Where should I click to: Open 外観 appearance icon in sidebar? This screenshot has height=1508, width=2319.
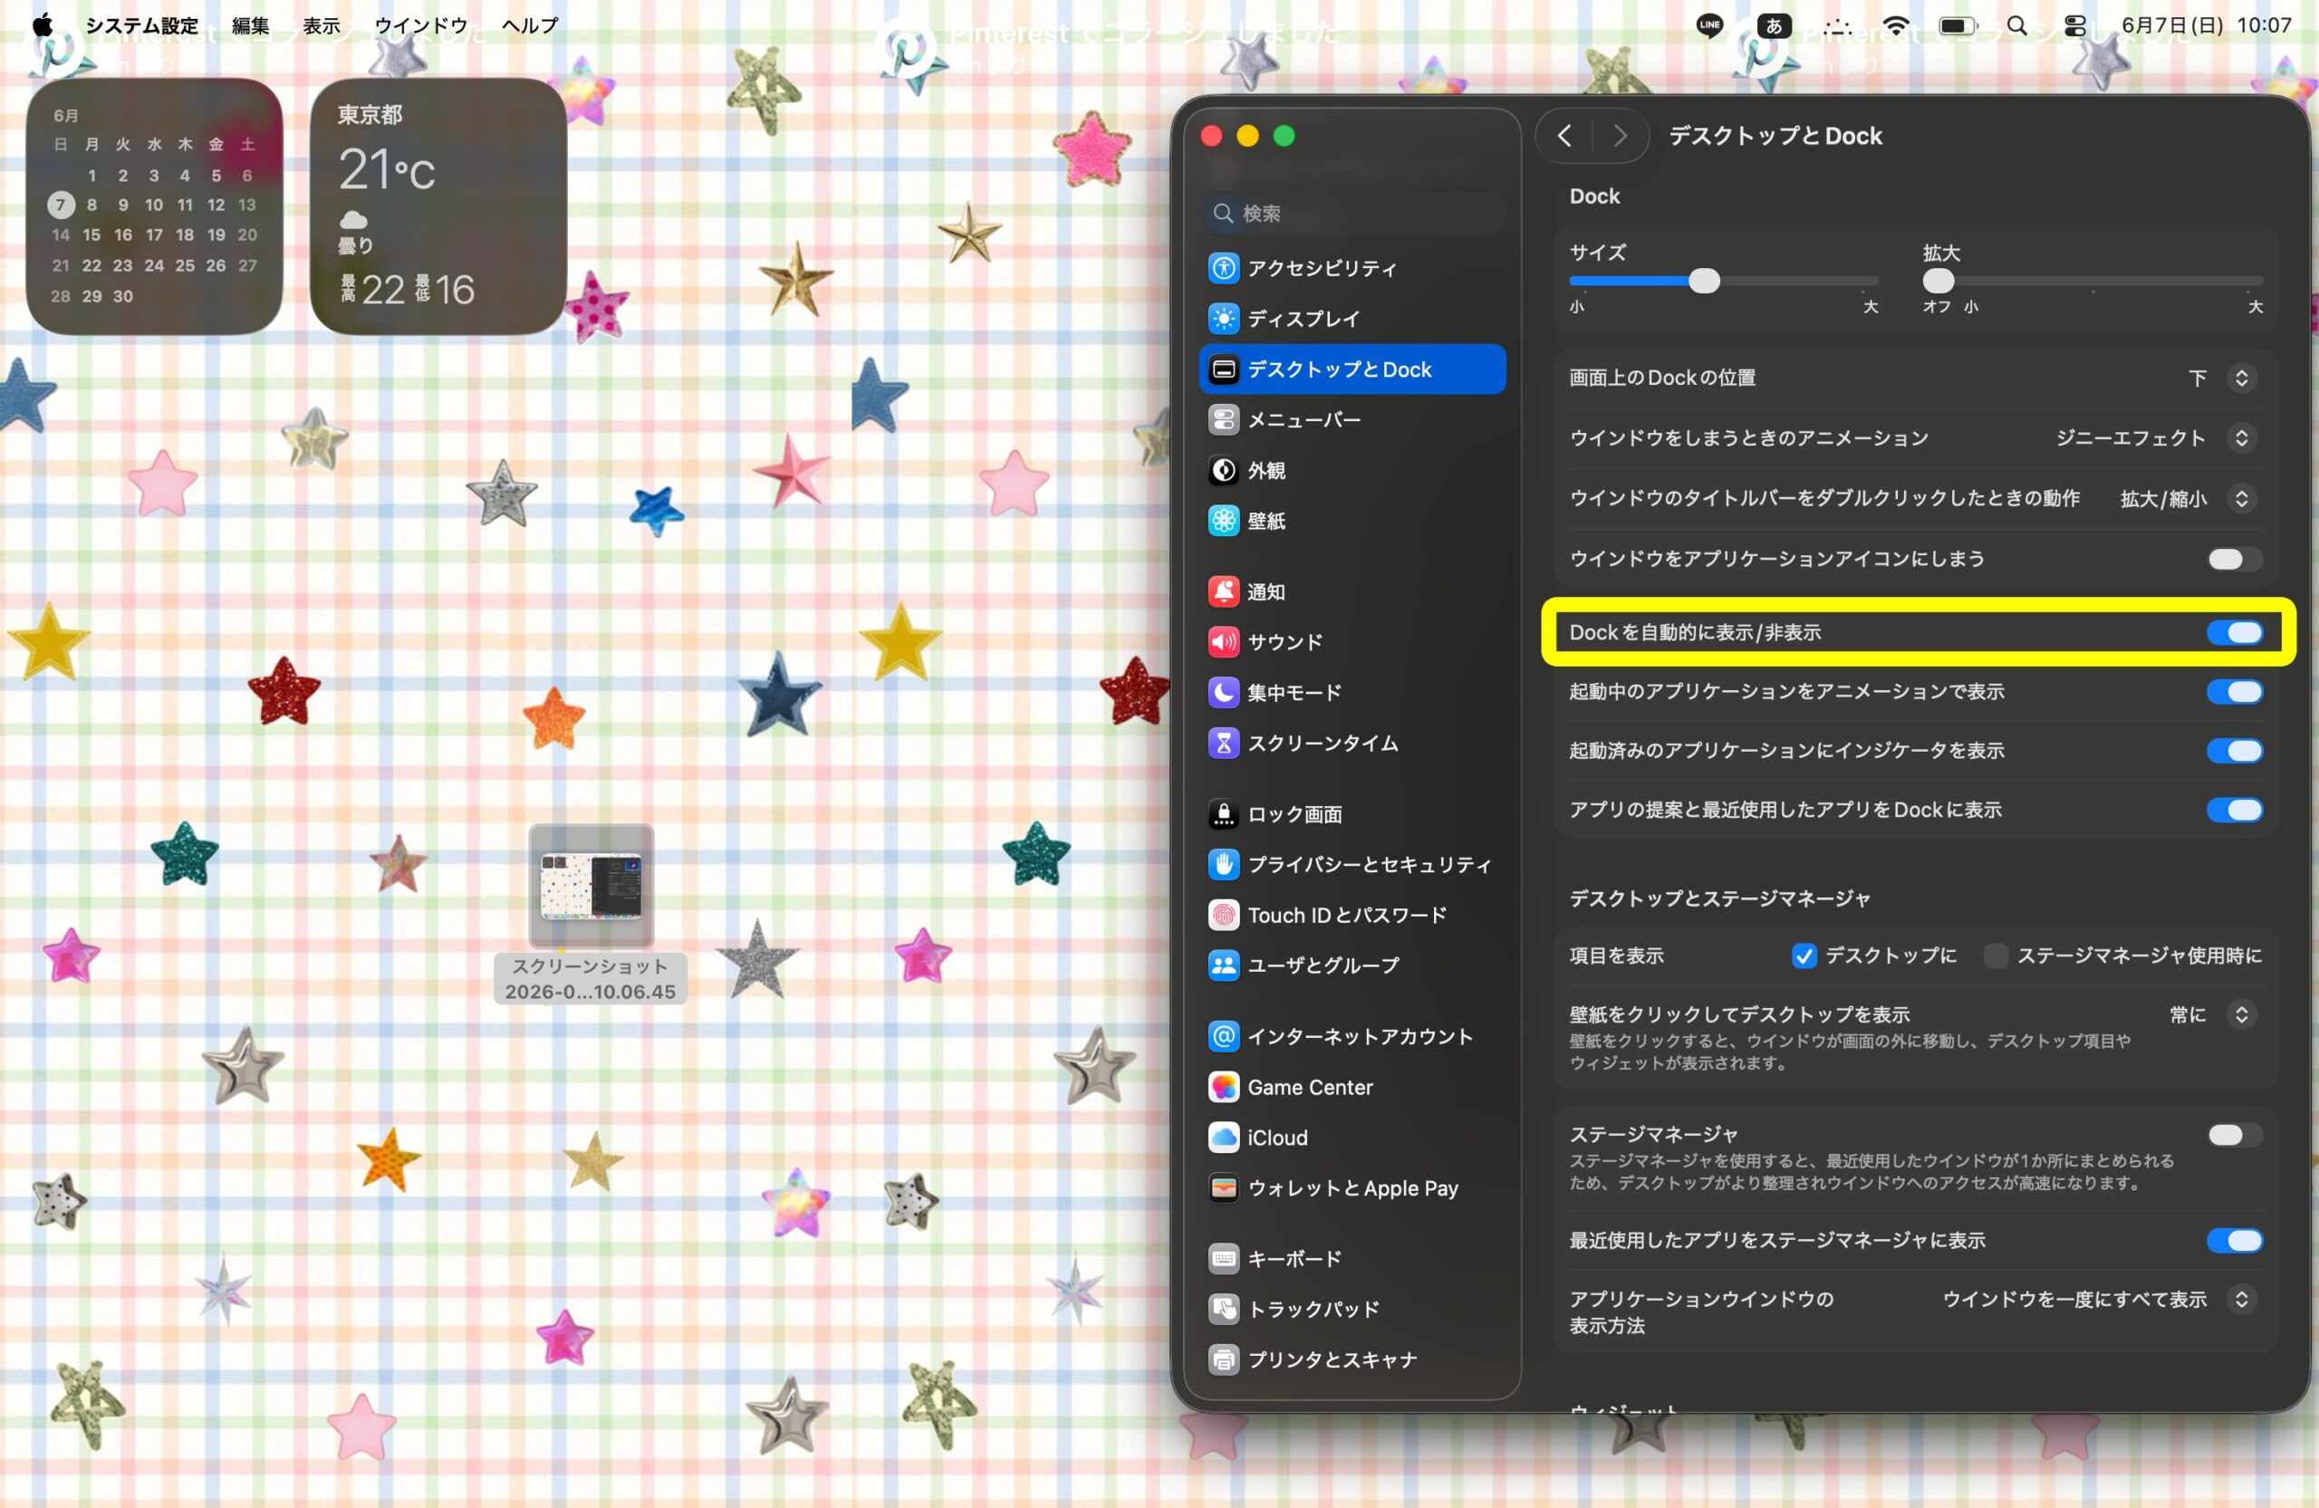[x=1223, y=471]
